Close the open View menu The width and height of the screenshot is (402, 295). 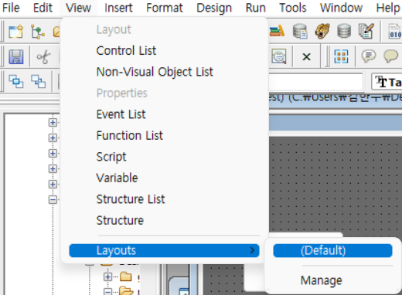[78, 8]
